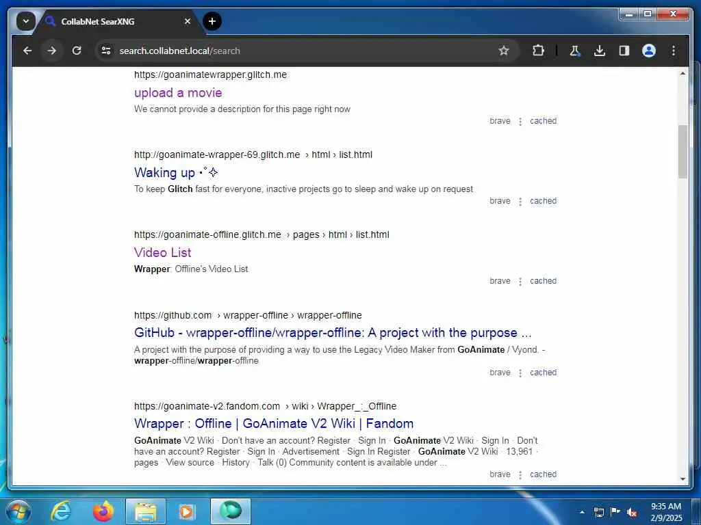Open Windows Explorer from taskbar
The height and width of the screenshot is (525, 701).
pos(146,511)
